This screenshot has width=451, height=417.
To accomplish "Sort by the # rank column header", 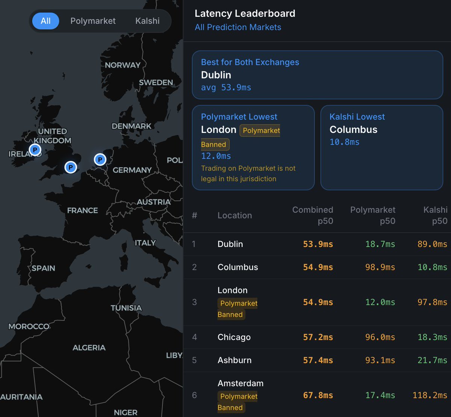I will 194,215.
